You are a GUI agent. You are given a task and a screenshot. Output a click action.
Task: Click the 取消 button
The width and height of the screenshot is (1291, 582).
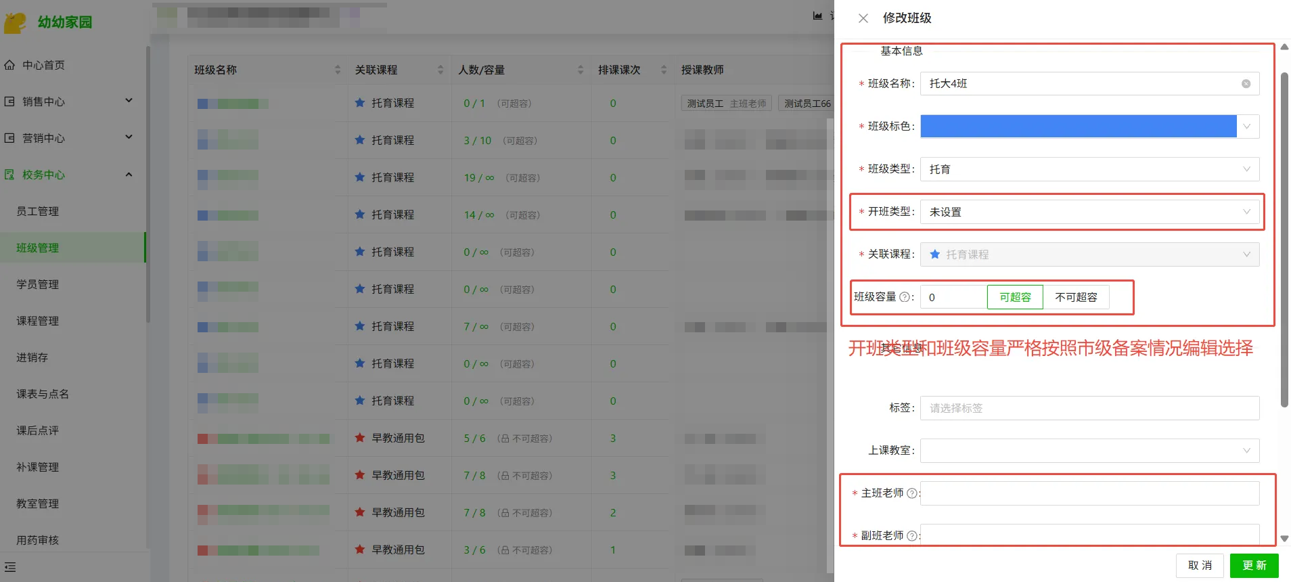tap(1200, 565)
